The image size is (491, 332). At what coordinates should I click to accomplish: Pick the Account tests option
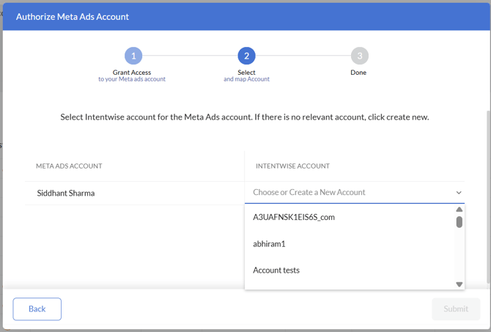(350, 270)
